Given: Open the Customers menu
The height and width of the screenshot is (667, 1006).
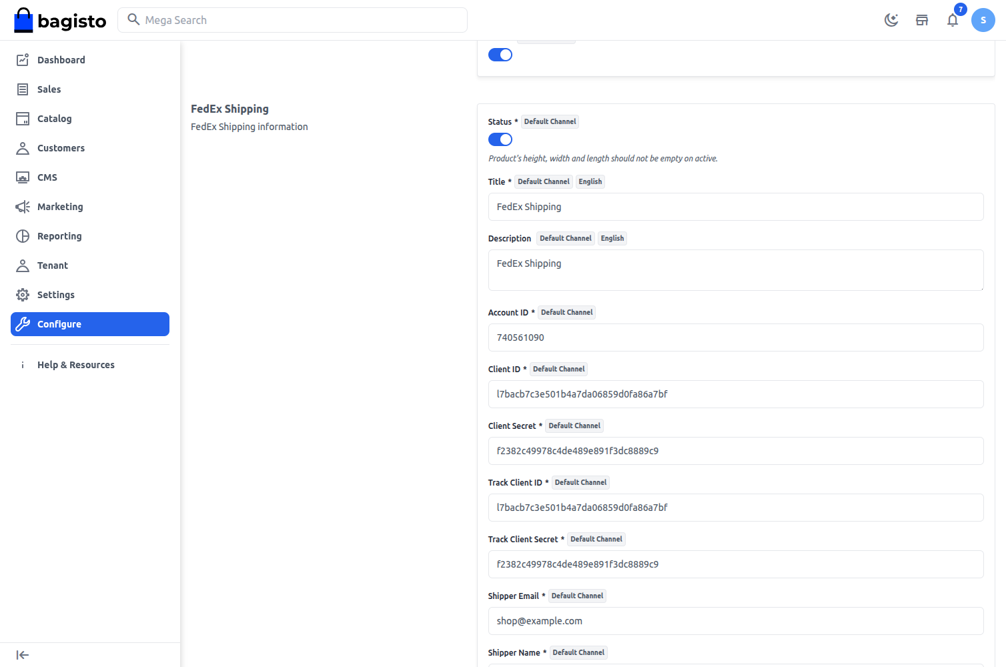Looking at the screenshot, I should pyautogui.click(x=90, y=148).
